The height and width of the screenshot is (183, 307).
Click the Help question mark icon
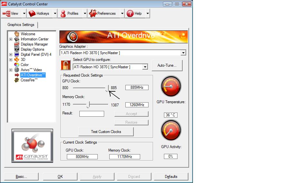click(x=130, y=13)
